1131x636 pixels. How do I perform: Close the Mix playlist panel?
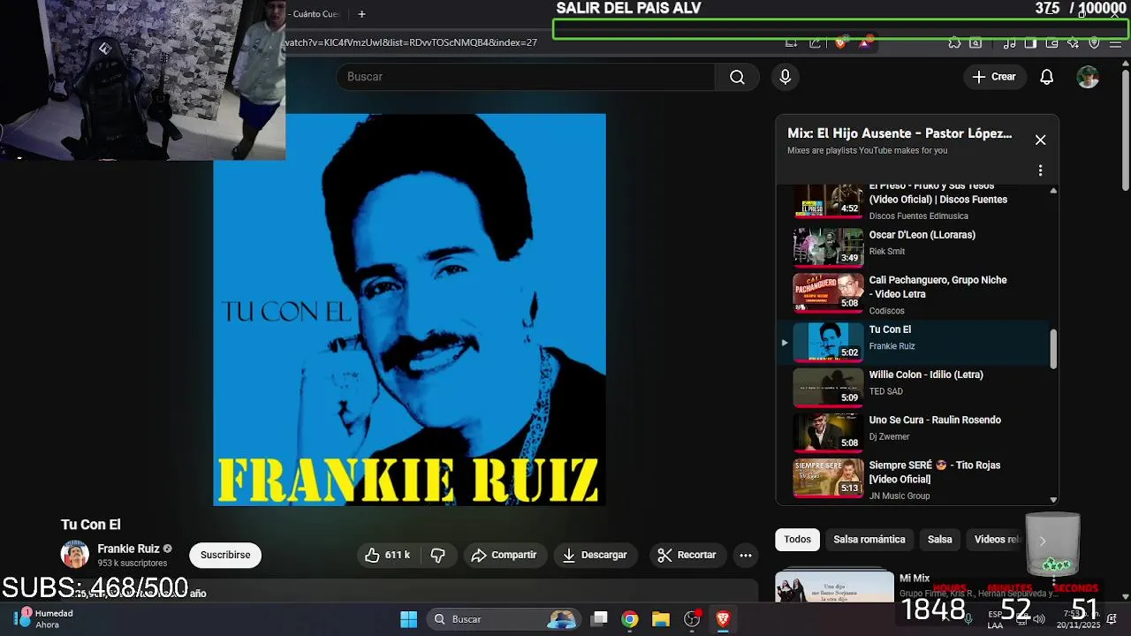point(1040,140)
